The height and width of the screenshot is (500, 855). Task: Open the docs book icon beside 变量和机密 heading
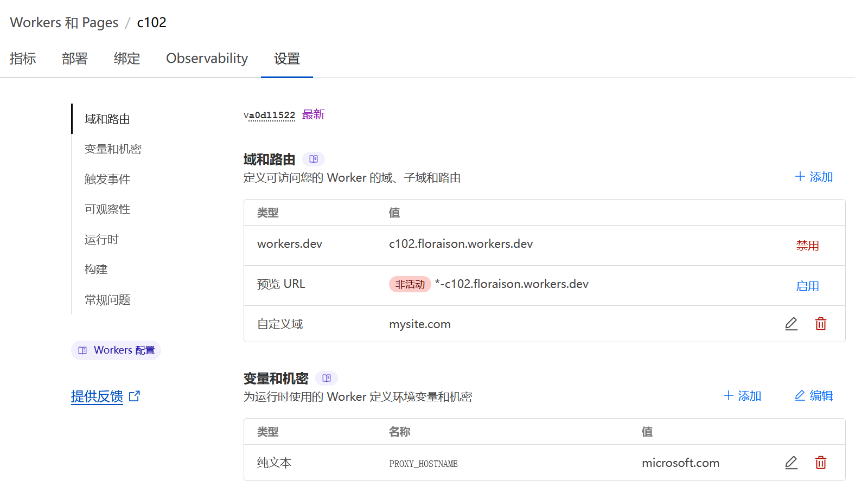[x=327, y=378]
